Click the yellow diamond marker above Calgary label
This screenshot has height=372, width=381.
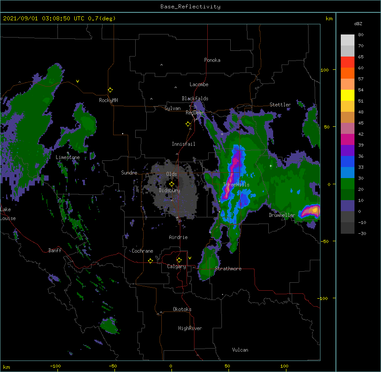pyautogui.click(x=179, y=260)
